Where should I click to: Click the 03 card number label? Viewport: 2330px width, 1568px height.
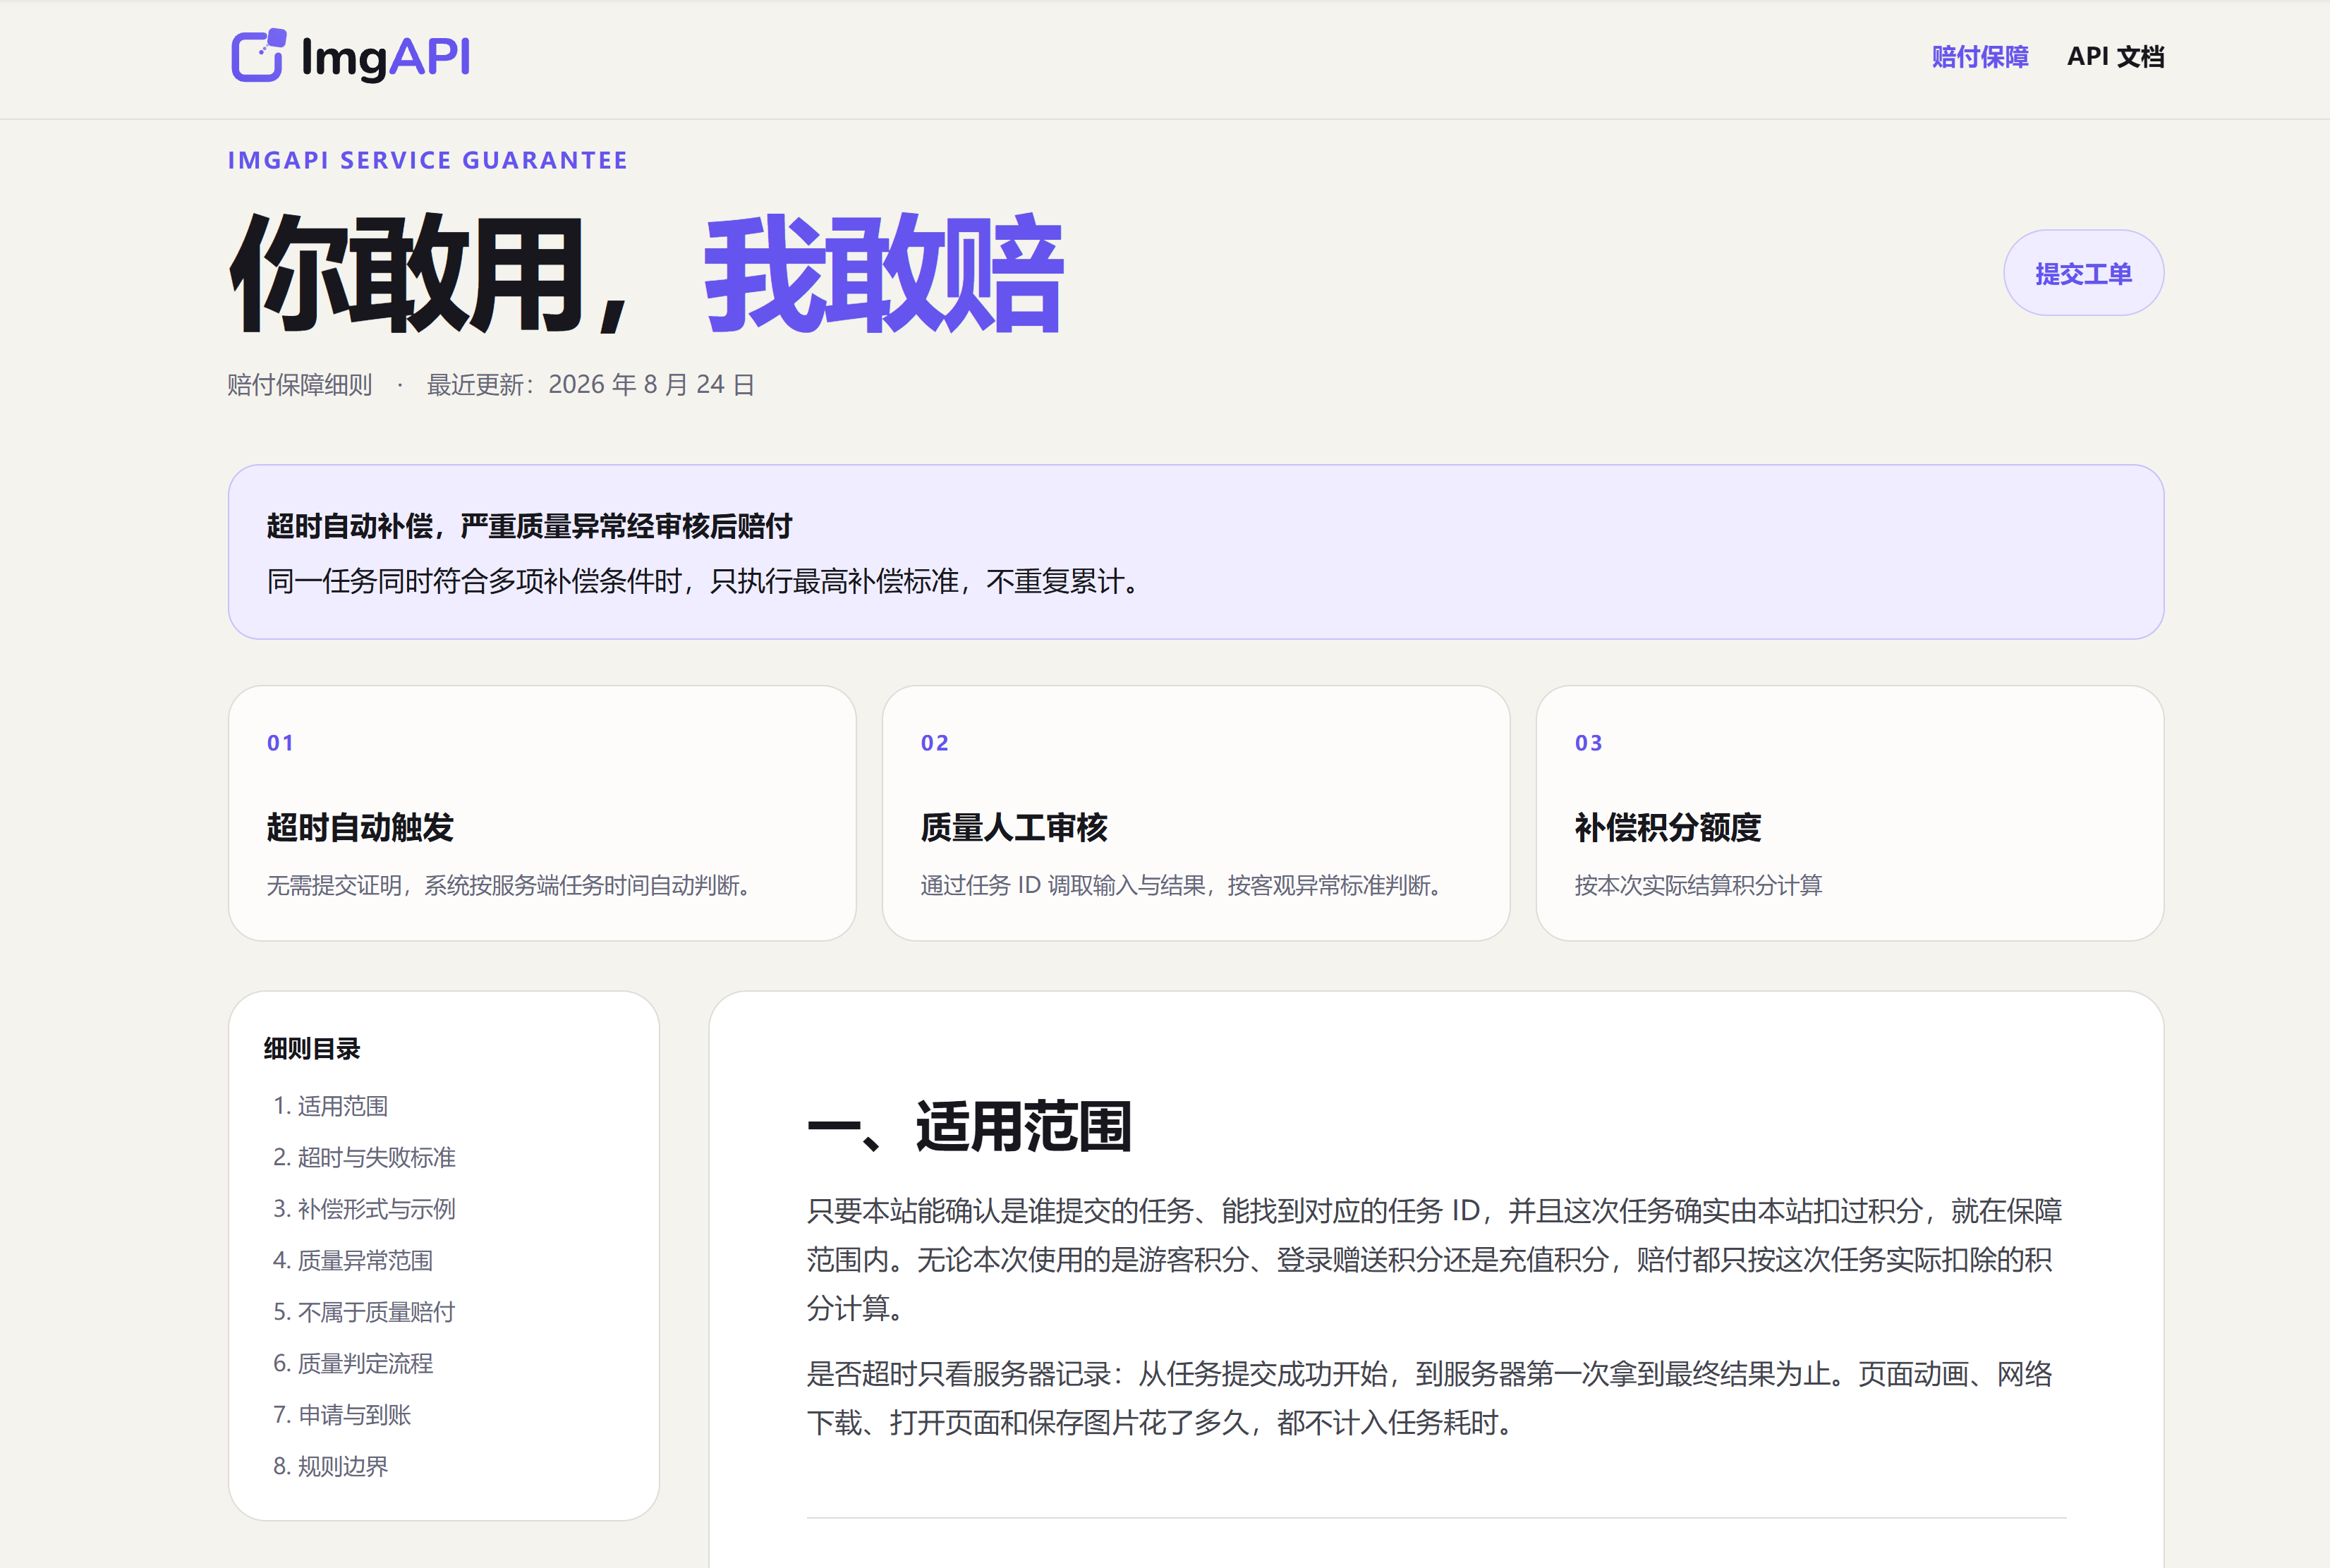(x=1589, y=743)
